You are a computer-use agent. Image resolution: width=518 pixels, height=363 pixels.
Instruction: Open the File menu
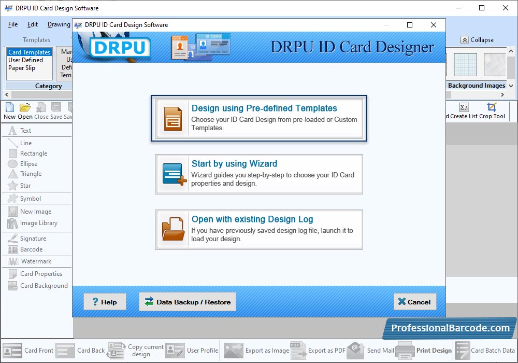pos(13,24)
